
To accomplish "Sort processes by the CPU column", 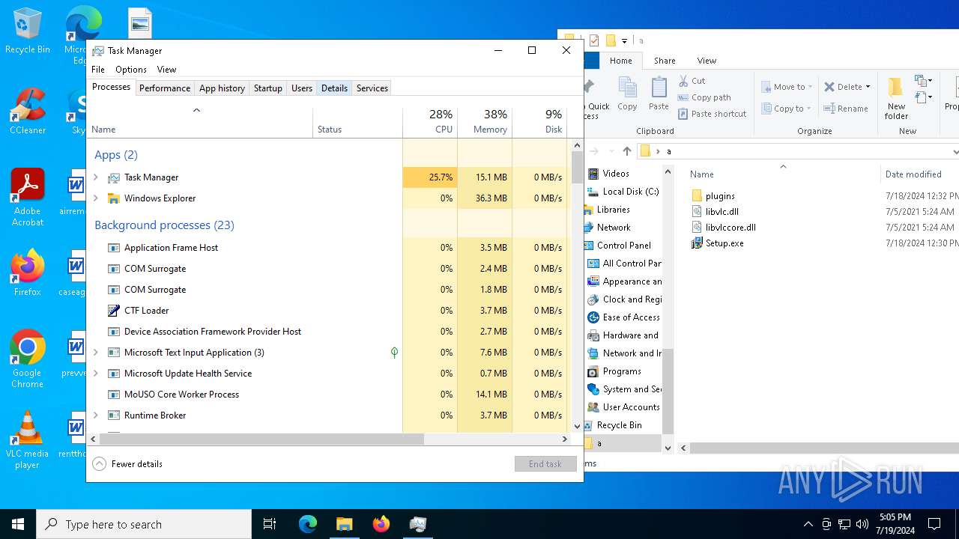I will pyautogui.click(x=430, y=122).
